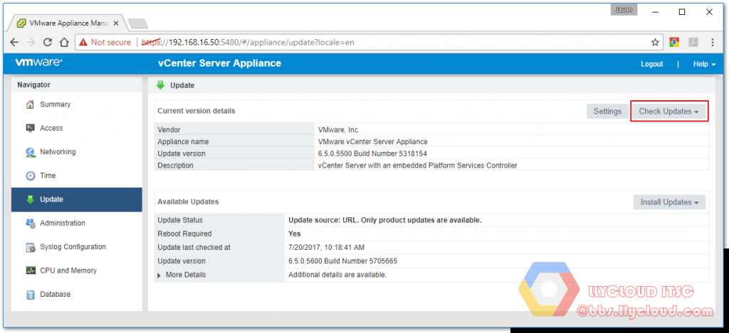Viewport: 729px width, 333px height.
Task: Click the Reboot Required Yes value
Action: pyautogui.click(x=294, y=234)
